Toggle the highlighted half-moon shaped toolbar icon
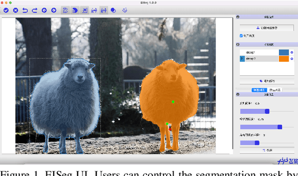This screenshot has width=298, height=176. (x=75, y=10)
